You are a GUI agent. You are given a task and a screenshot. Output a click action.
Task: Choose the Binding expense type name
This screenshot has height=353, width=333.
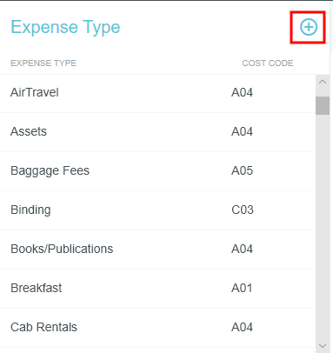[30, 210]
